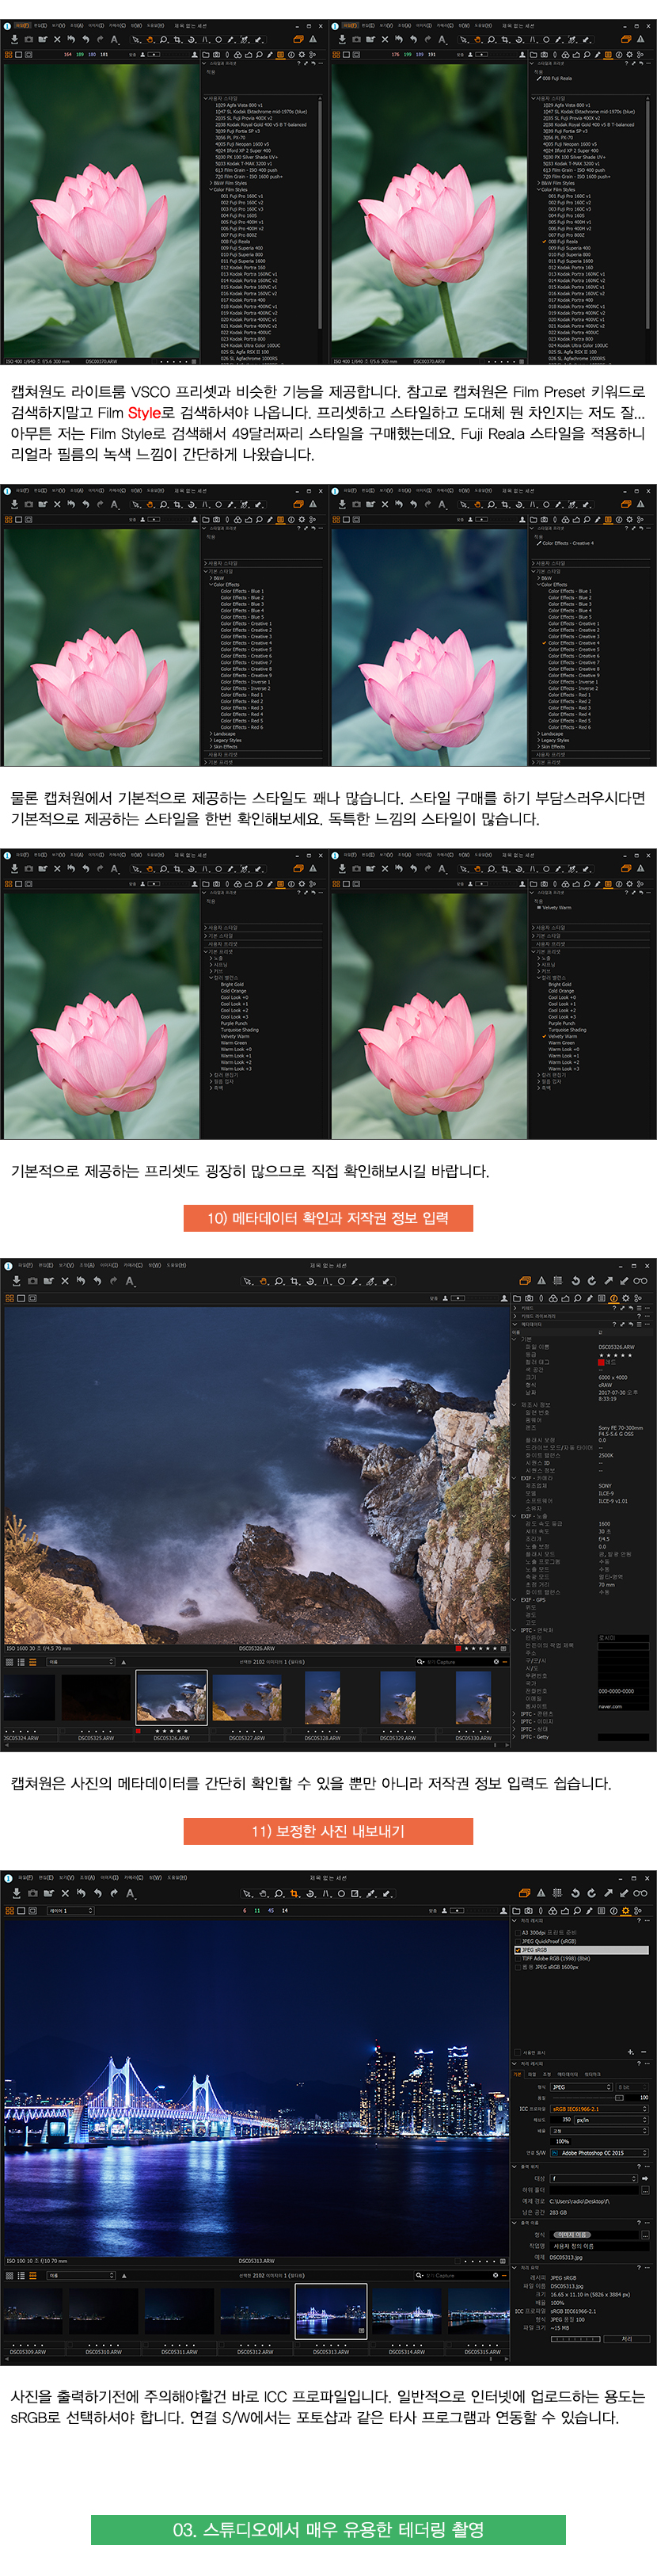This screenshot has width=657, height=2576.
Task: Enable the TIFF Adobe RGB (1998) recipe checkbox
Action: [517, 1958]
